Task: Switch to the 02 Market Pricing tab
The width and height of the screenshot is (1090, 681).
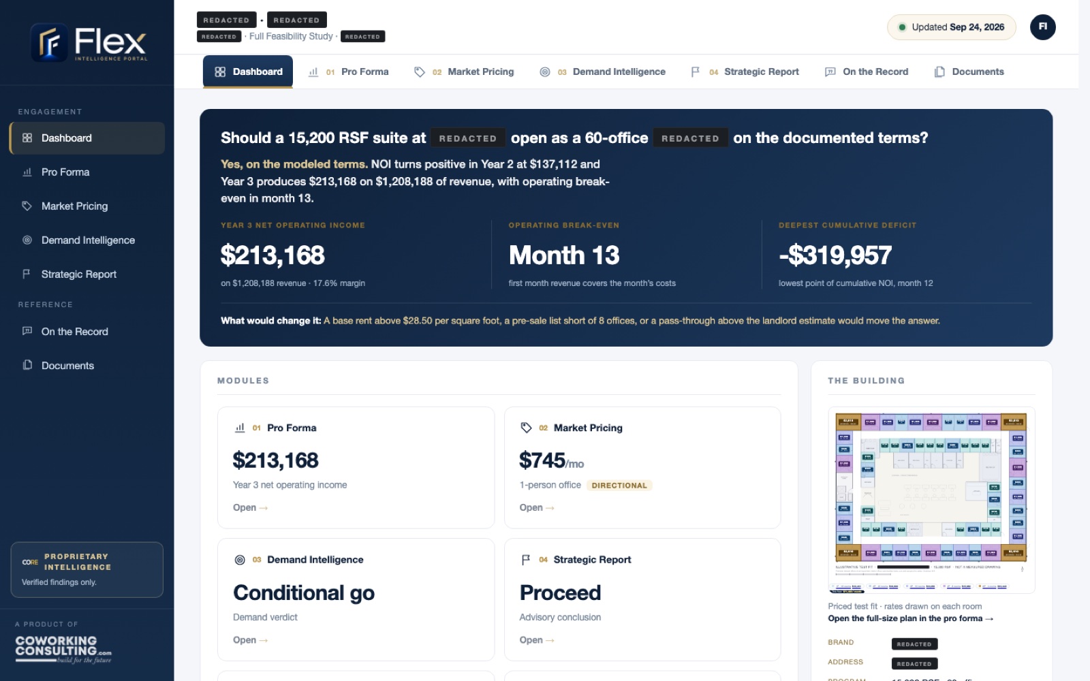Action: 464,72
